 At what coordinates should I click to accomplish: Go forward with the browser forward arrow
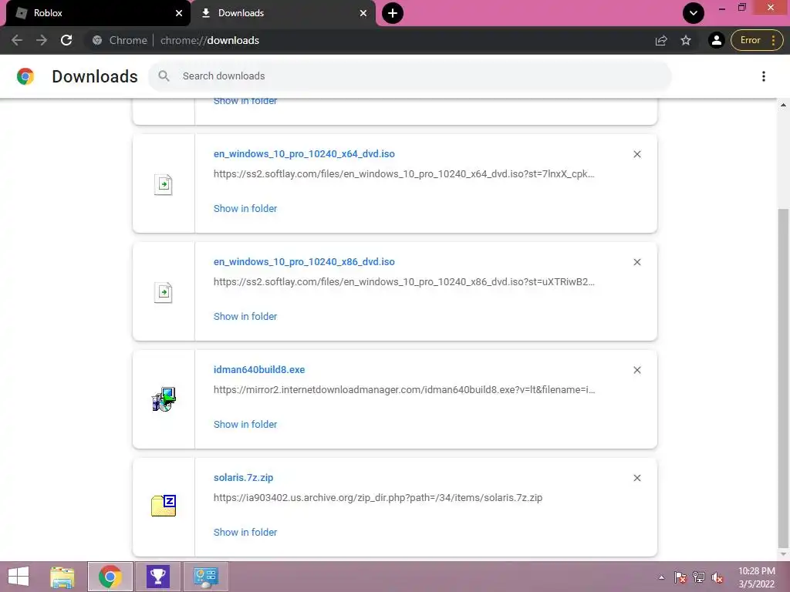(x=42, y=40)
